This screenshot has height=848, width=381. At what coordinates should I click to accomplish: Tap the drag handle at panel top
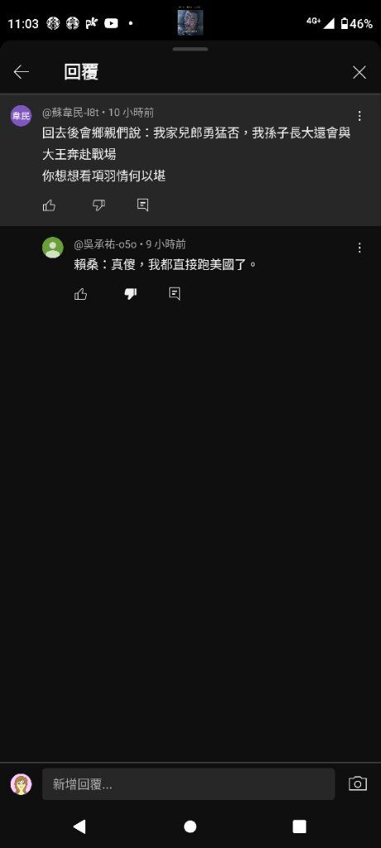click(x=190, y=49)
